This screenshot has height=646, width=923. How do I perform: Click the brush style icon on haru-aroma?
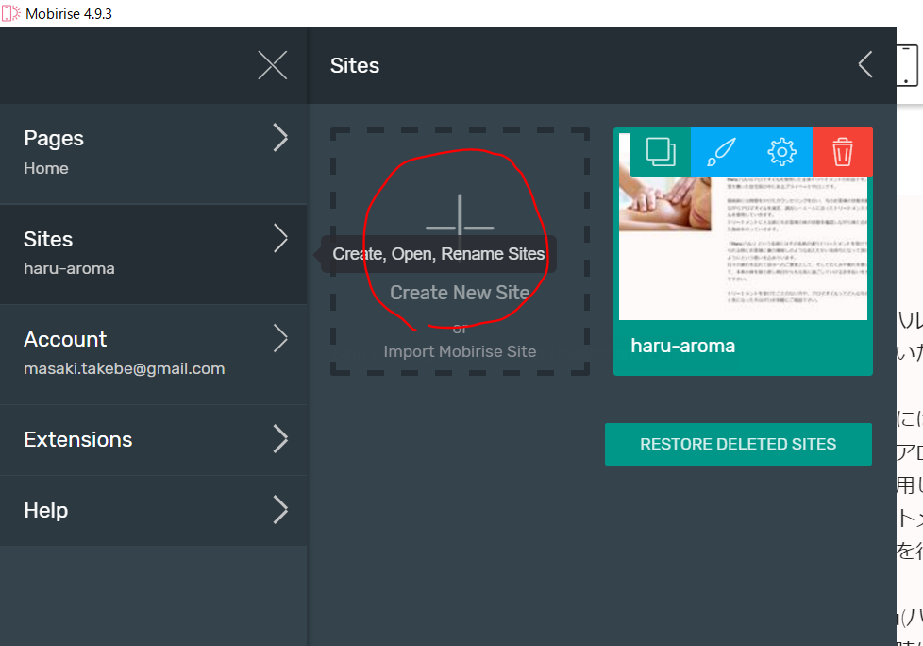(721, 152)
